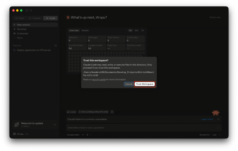238x151 pixels.
Task: Click What's new link
Action: 215,17
